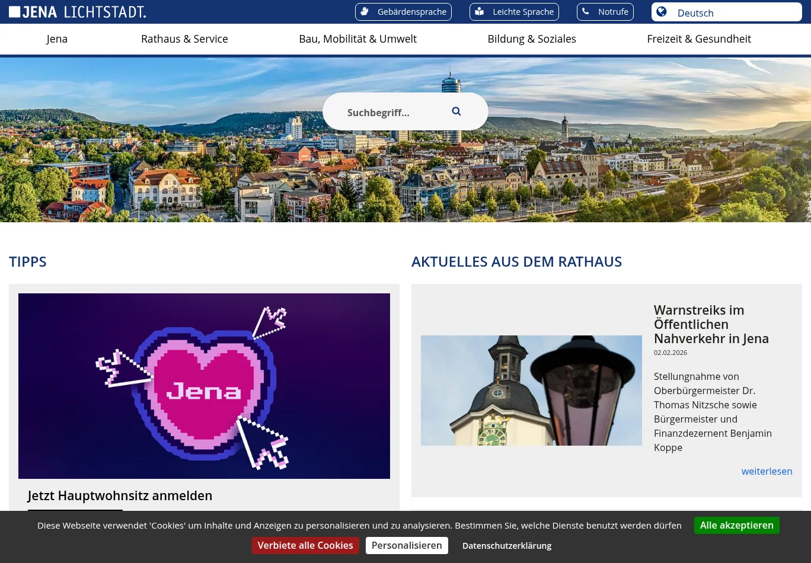Click the Personalisieren cookie button
Image resolution: width=811 pixels, height=563 pixels.
click(407, 546)
